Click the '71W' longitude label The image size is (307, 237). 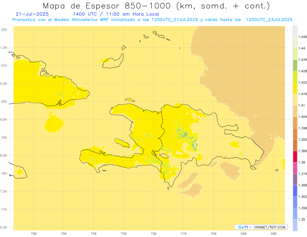tap(183, 233)
